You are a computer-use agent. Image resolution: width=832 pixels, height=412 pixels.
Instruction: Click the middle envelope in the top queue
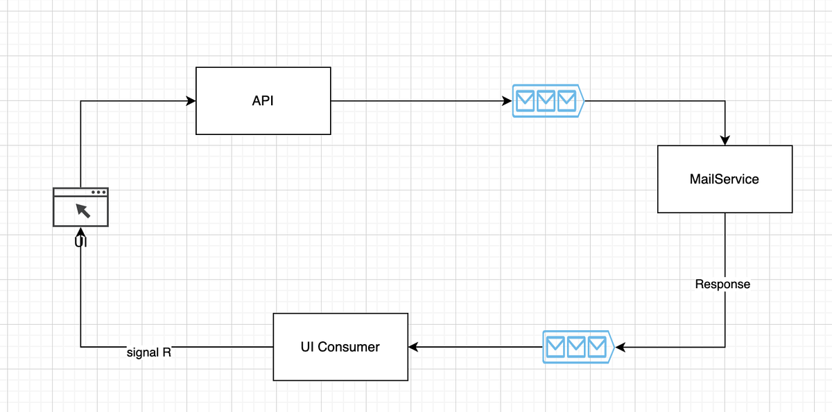coord(546,101)
